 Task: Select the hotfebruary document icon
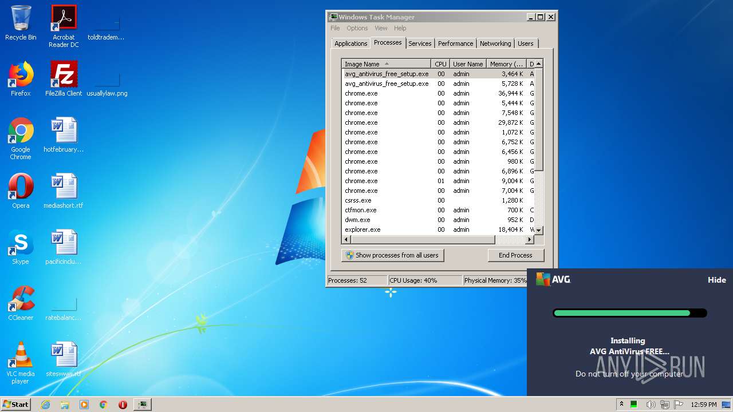(64, 135)
